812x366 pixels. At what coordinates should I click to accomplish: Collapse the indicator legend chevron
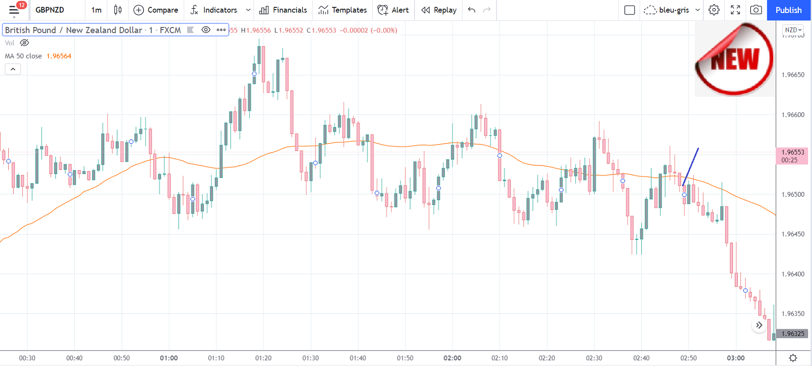[x=13, y=69]
